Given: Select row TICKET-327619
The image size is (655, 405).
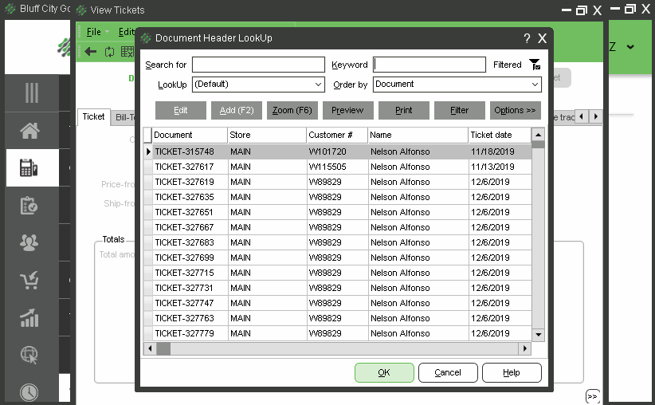Looking at the screenshot, I should click(338, 182).
